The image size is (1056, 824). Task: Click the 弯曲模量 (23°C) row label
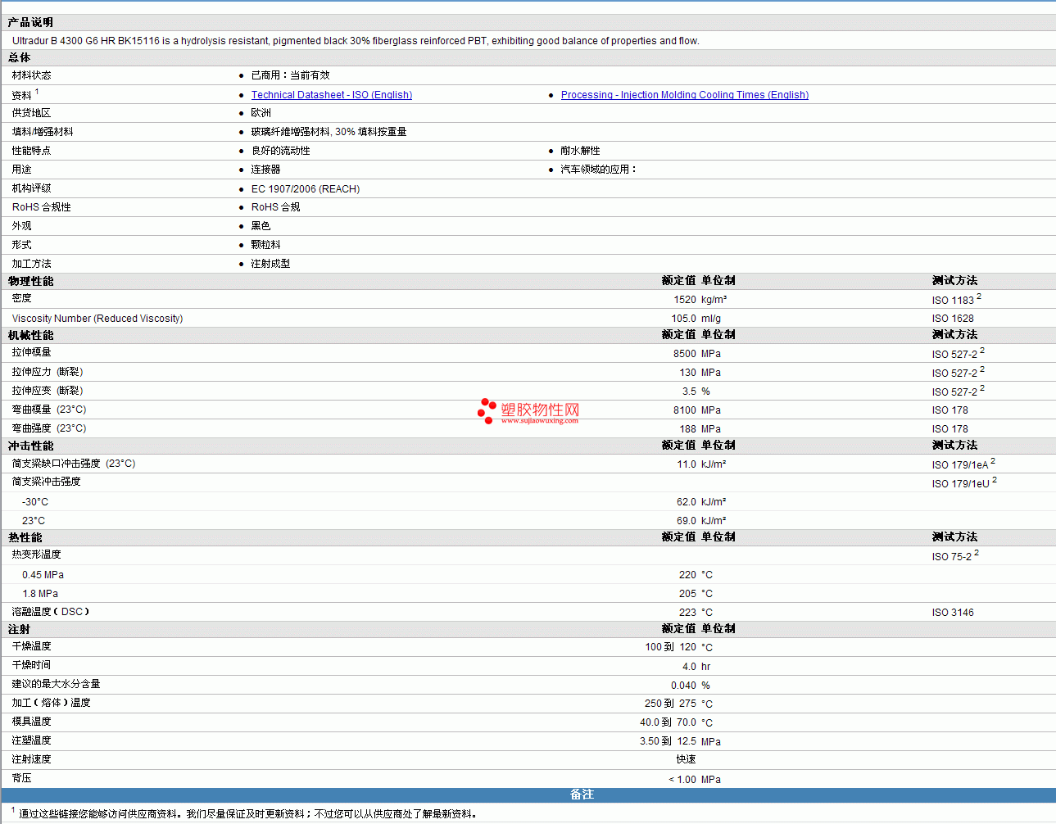(49, 410)
